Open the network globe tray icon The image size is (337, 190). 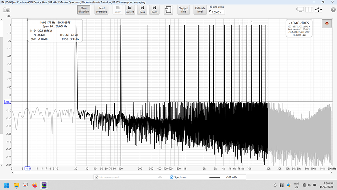tap(304, 185)
